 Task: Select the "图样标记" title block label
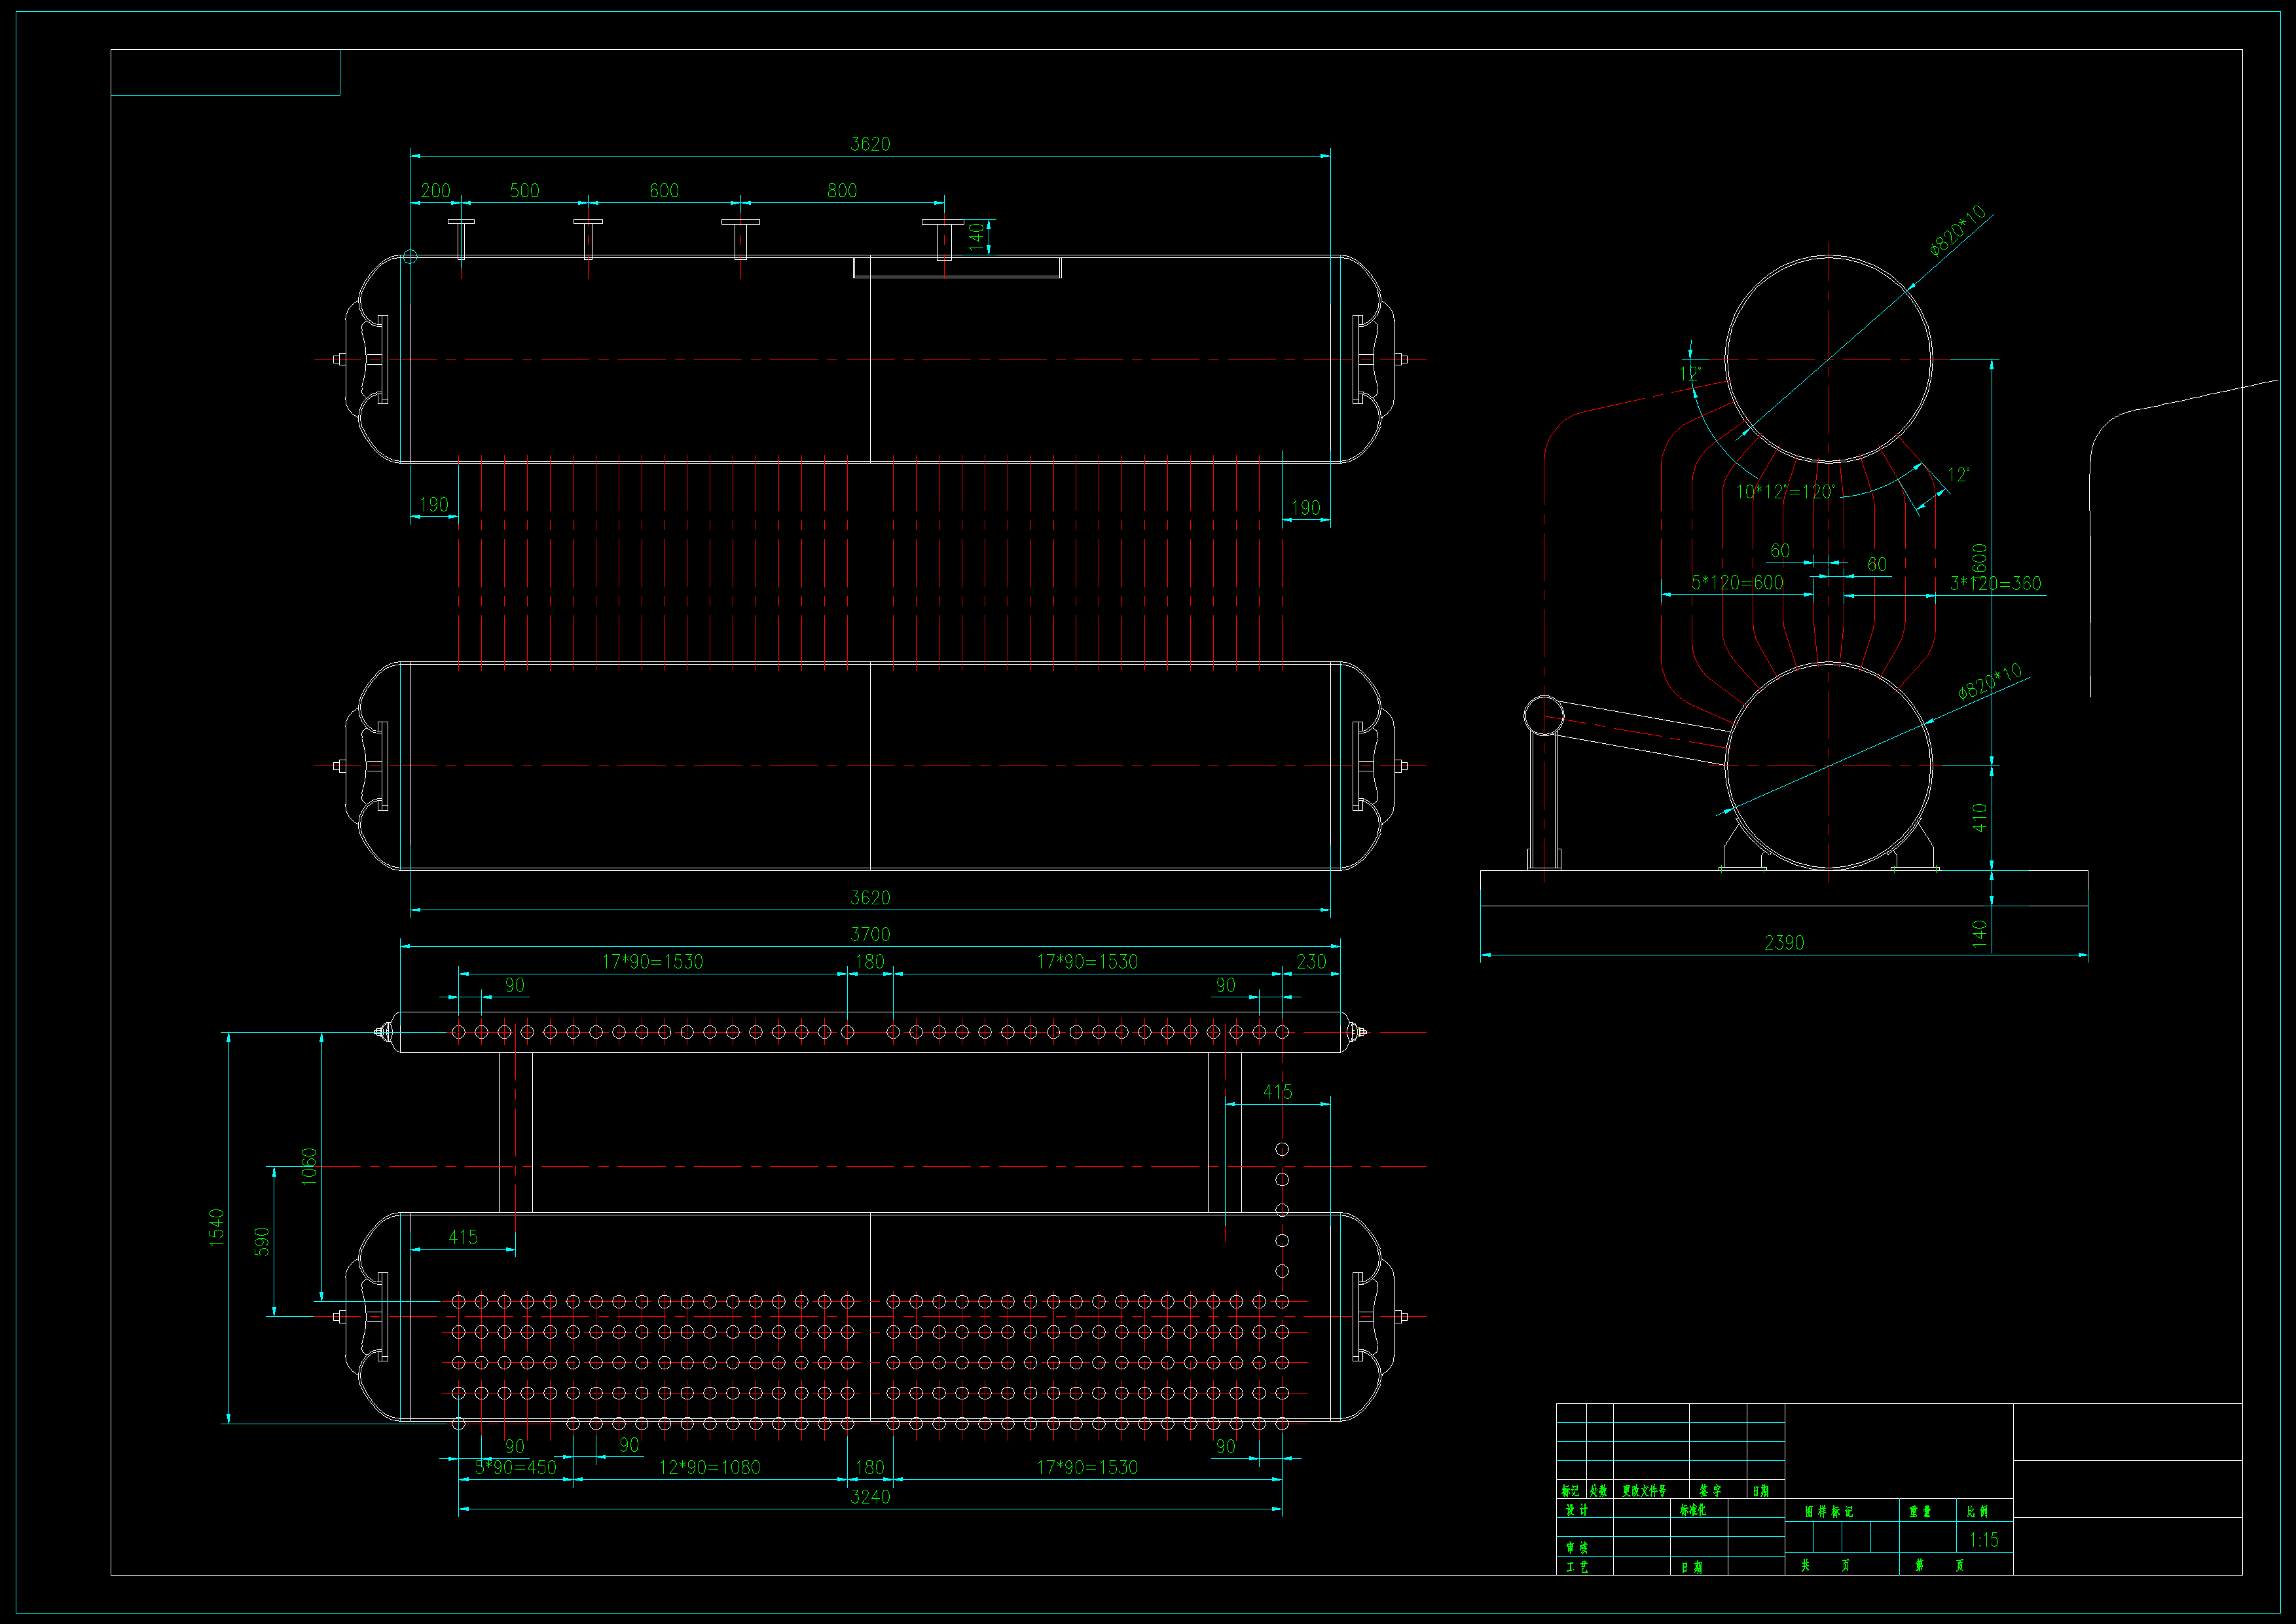tap(1829, 1511)
